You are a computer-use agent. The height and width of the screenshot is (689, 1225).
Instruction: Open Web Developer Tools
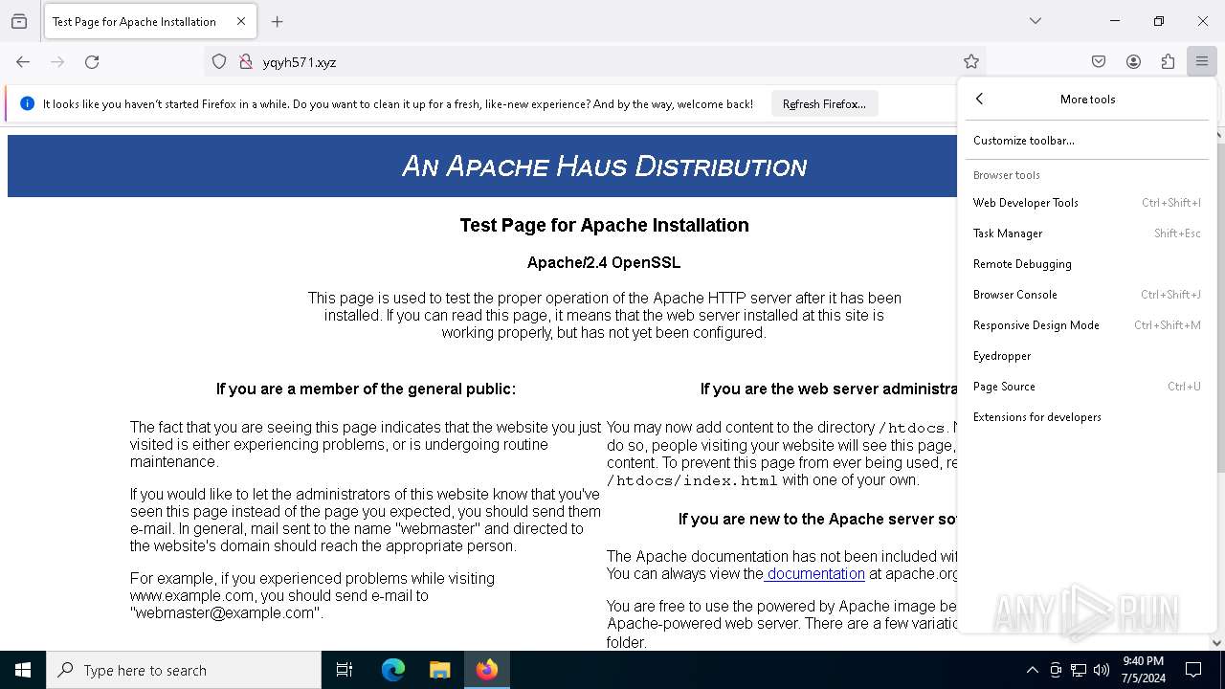[1087, 202]
